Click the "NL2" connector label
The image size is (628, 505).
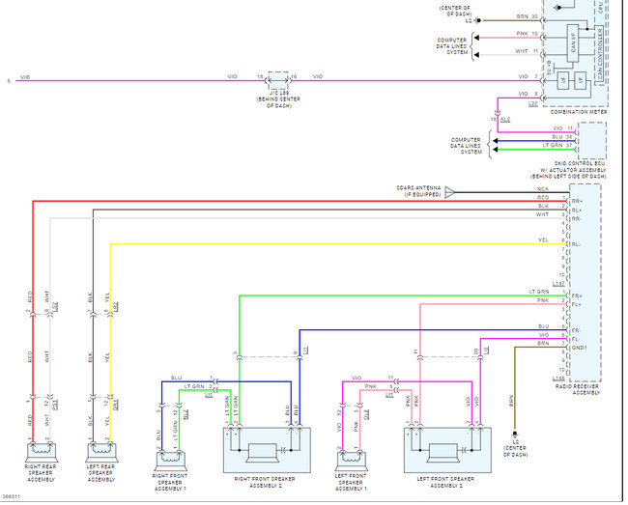pos(186,414)
